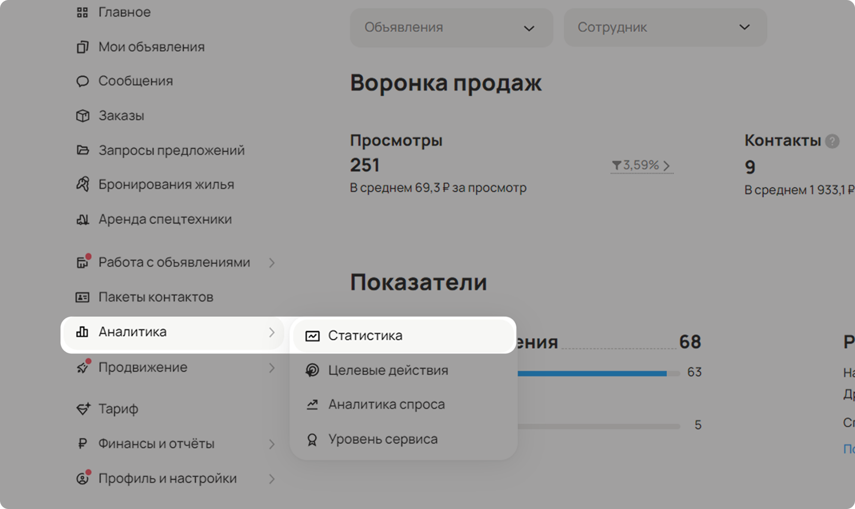Viewport: 855px width, 509px height.
Task: Click the Аренда спецтехники machinery icon
Action: (83, 219)
